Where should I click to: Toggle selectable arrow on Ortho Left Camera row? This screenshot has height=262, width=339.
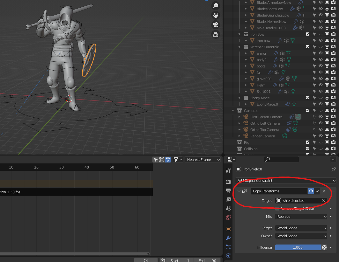click(x=314, y=123)
